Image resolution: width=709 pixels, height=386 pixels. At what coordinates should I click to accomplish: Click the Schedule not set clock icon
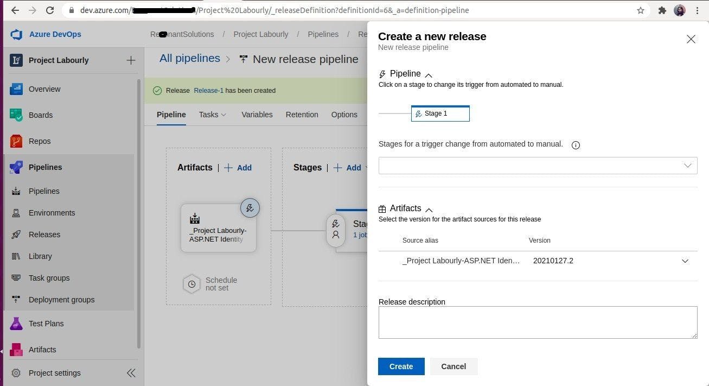click(191, 284)
